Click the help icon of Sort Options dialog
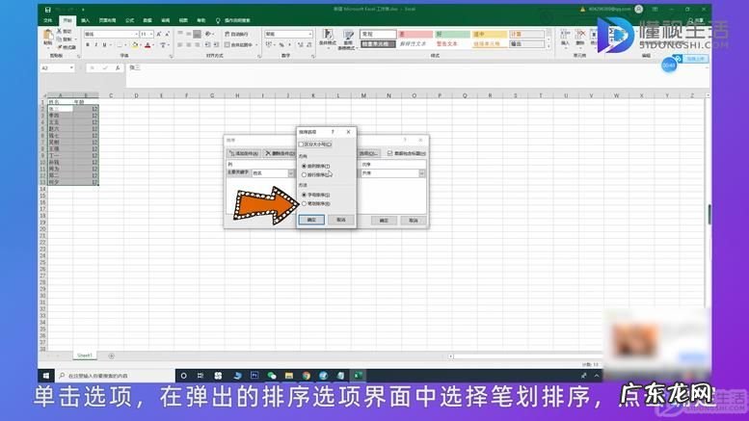This screenshot has height=421, width=749. coord(333,132)
